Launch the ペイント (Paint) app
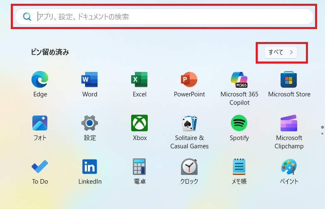This screenshot has width=325, height=209. pyautogui.click(x=289, y=167)
